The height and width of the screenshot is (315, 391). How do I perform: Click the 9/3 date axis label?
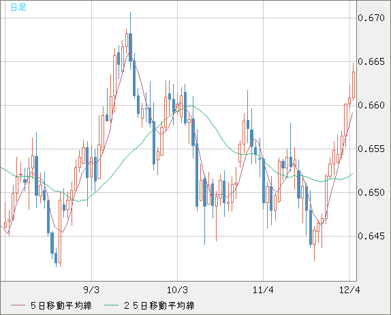coord(91,290)
